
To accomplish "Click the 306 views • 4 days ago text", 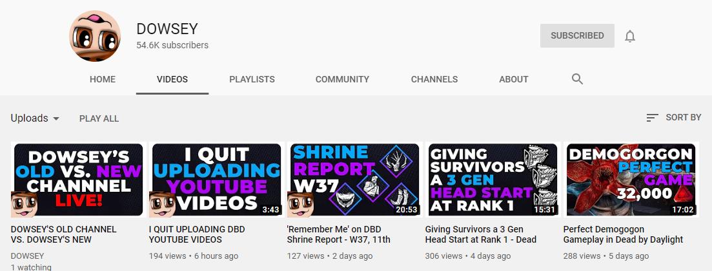I will 468,256.
